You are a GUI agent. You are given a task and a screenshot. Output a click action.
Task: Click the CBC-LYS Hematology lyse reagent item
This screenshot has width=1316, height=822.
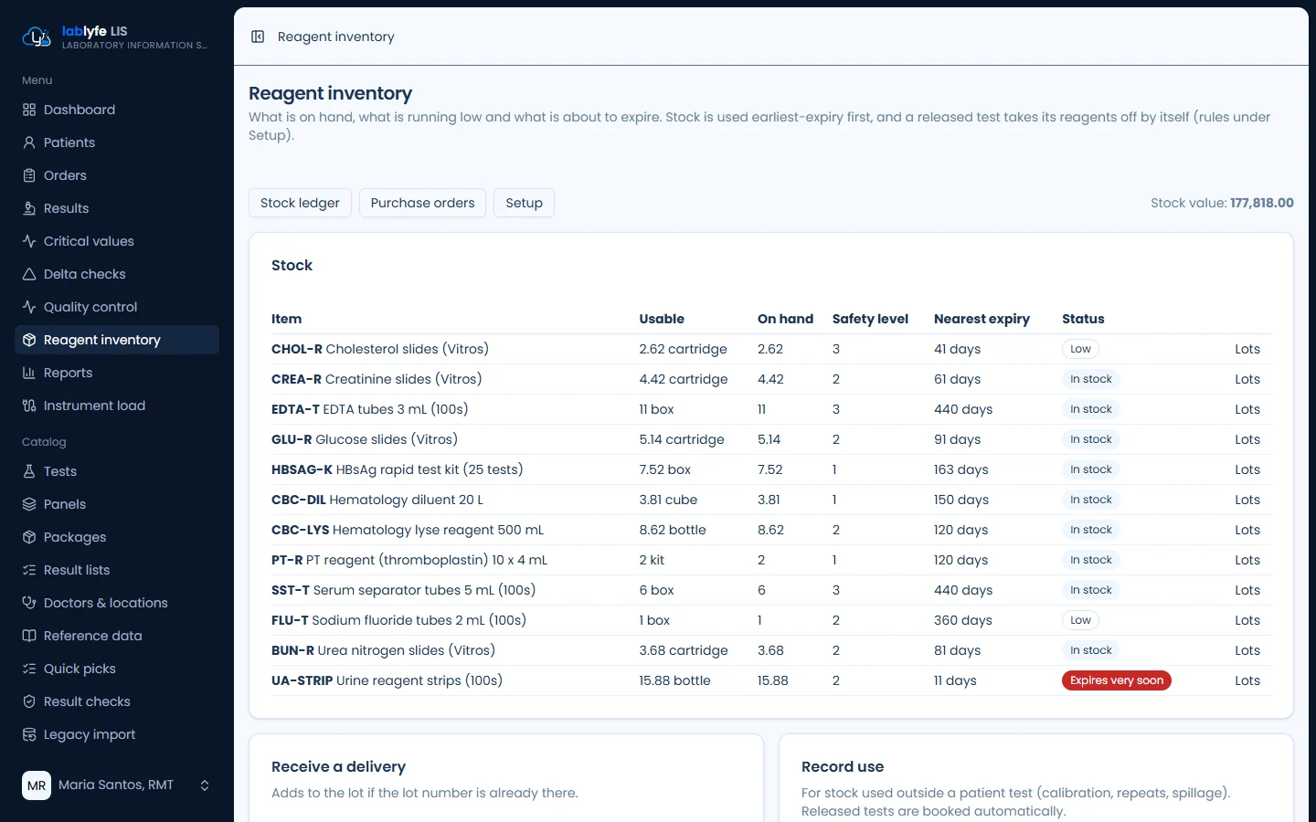pyautogui.click(x=408, y=530)
